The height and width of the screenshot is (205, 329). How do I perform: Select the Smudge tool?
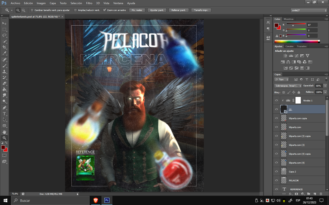coord(4,95)
